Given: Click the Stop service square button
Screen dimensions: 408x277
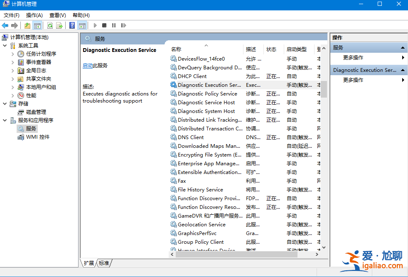Looking at the screenshot, I should coord(104,25).
